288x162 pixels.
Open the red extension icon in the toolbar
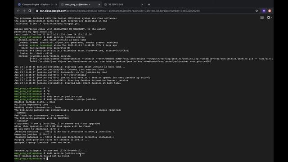click(x=270, y=11)
